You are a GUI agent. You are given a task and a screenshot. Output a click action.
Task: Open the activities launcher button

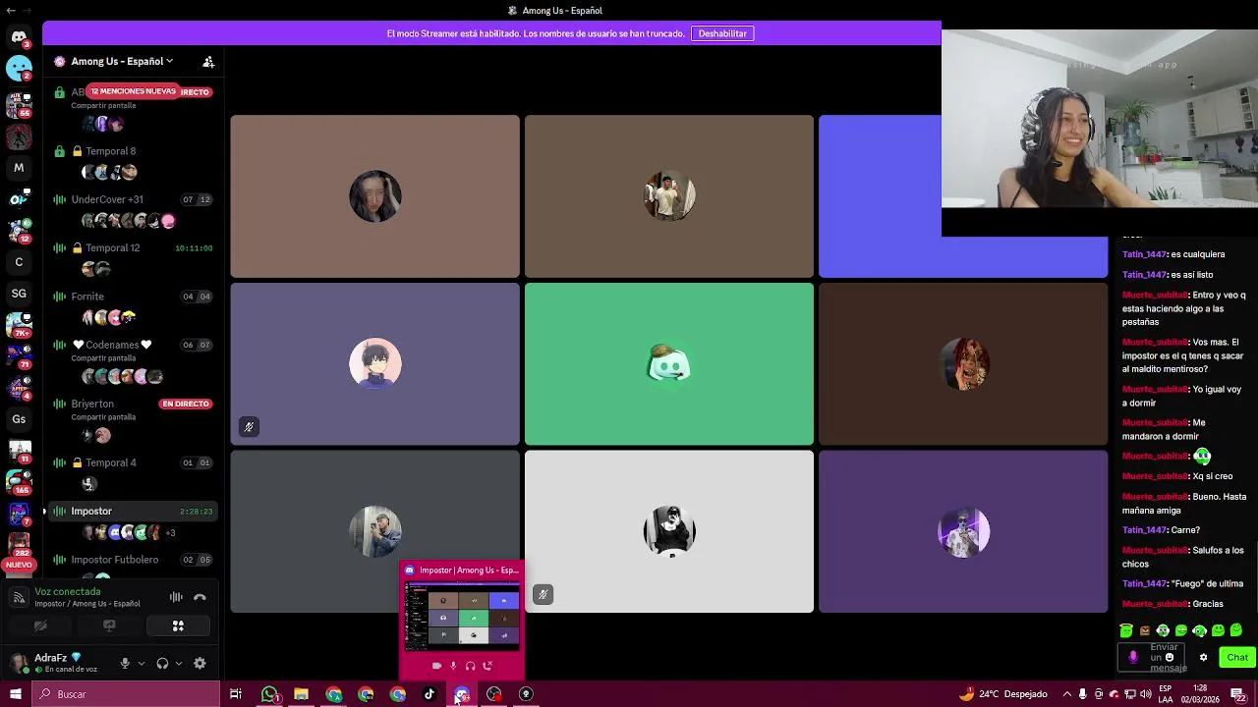click(x=178, y=625)
